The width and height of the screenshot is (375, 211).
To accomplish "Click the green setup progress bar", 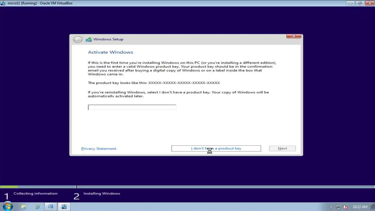I will 9,187.
